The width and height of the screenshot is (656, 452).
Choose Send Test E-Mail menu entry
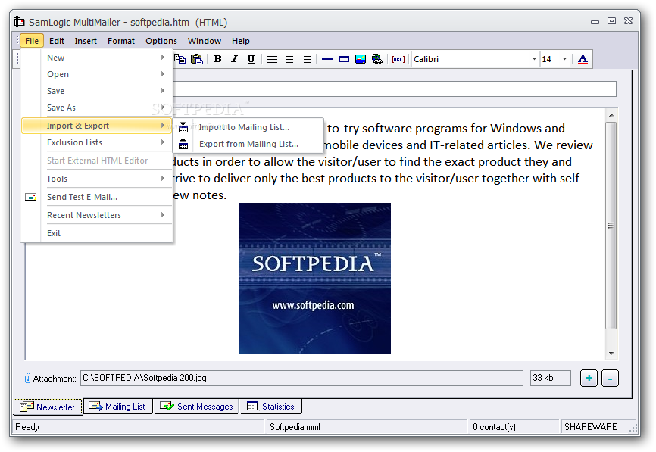pos(97,197)
